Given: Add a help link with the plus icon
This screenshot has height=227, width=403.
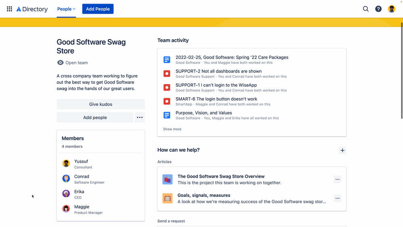Looking at the screenshot, I should pyautogui.click(x=342, y=150).
